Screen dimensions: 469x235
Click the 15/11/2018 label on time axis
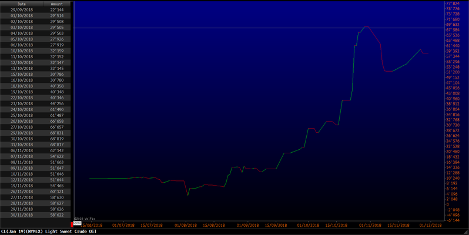pos(398,225)
